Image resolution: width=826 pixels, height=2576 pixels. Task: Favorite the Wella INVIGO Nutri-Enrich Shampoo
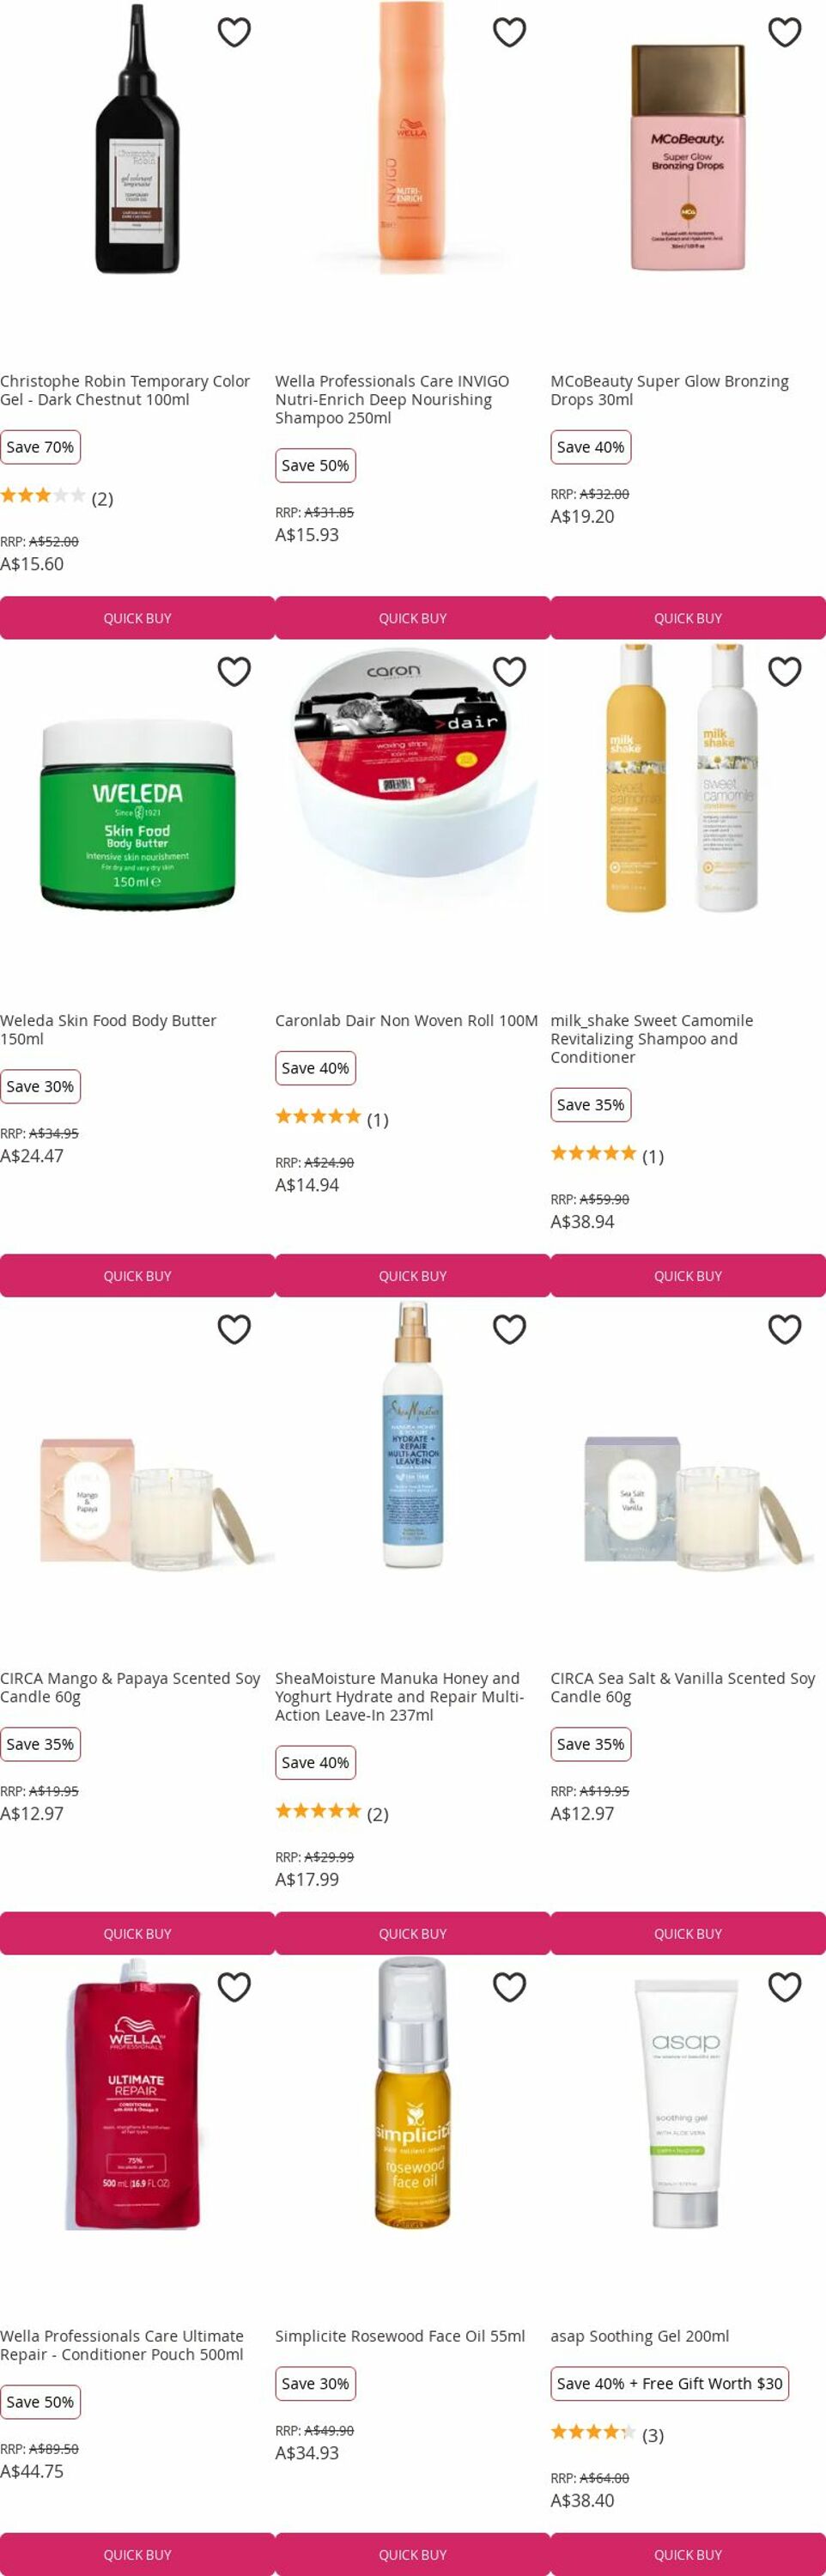click(509, 32)
